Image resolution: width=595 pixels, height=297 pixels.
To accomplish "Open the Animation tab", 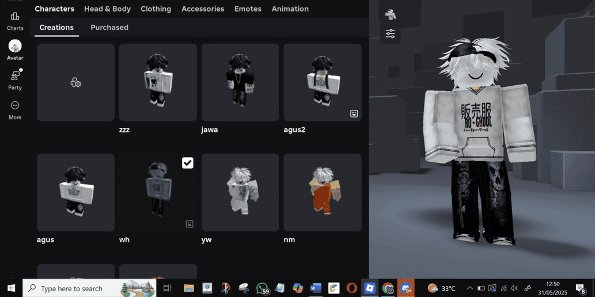I will coord(290,9).
